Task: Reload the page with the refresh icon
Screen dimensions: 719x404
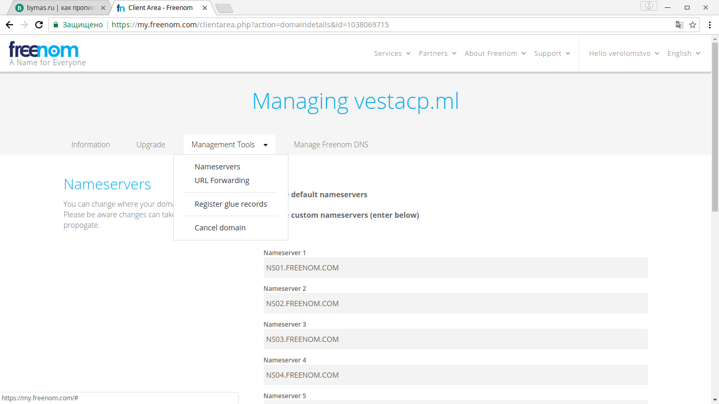Action: tap(39, 25)
